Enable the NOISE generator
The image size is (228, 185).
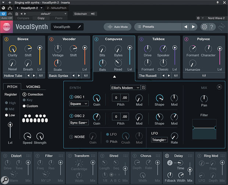point(71,137)
